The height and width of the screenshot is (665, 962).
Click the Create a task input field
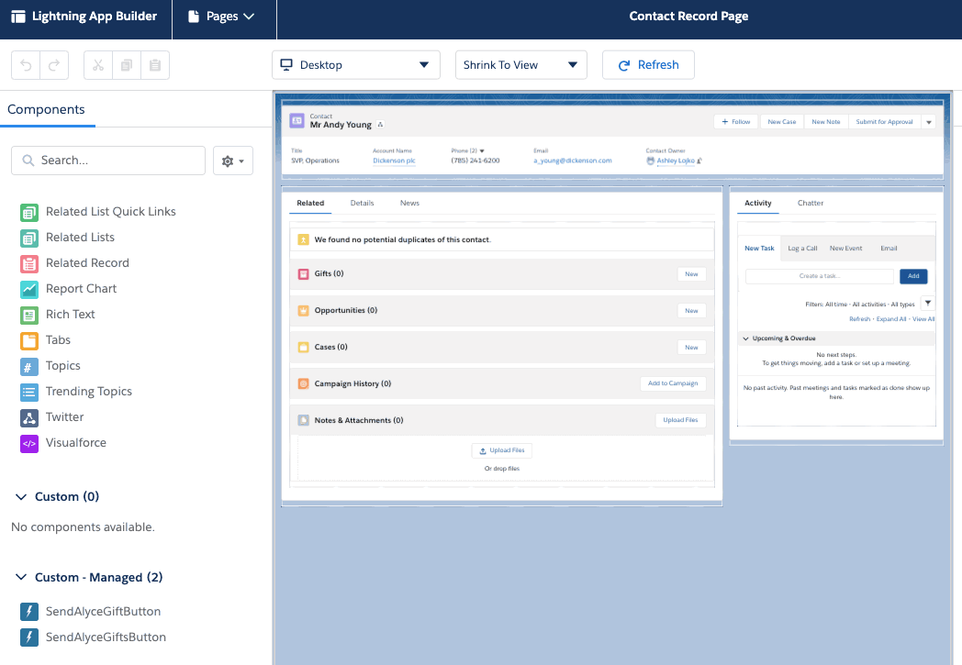click(819, 276)
